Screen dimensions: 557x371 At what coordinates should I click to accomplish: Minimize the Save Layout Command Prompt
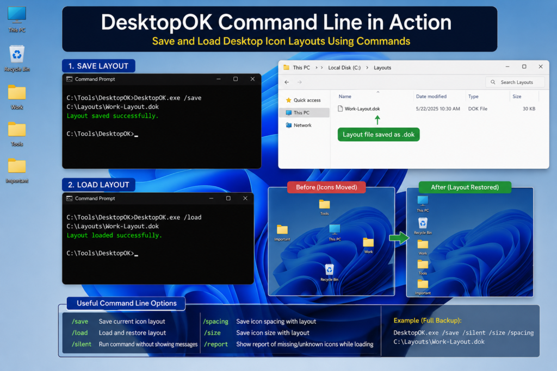(219, 79)
